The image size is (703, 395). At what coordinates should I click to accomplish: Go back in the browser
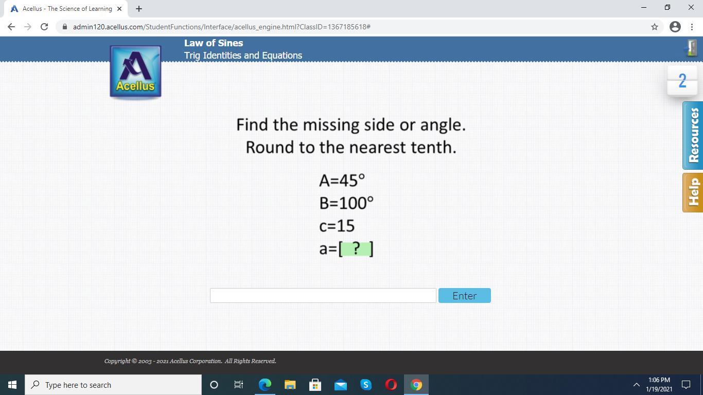(x=11, y=27)
